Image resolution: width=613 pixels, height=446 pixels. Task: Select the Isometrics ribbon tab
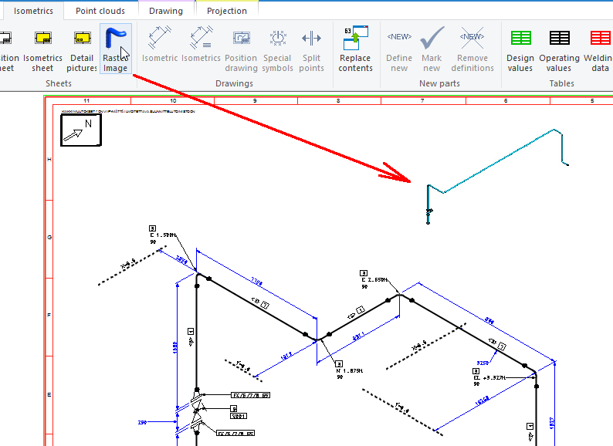click(33, 11)
